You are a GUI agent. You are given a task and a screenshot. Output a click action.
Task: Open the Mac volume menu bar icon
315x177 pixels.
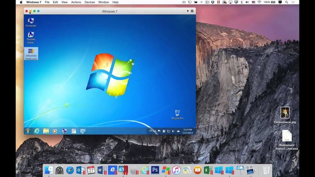(247, 2)
